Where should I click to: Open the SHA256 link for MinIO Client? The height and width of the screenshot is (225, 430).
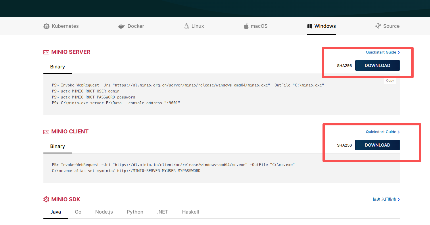pyautogui.click(x=344, y=145)
